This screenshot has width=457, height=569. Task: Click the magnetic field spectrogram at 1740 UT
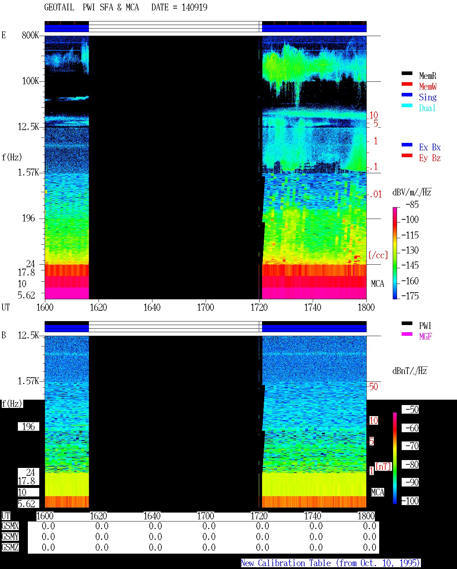pos(313,421)
